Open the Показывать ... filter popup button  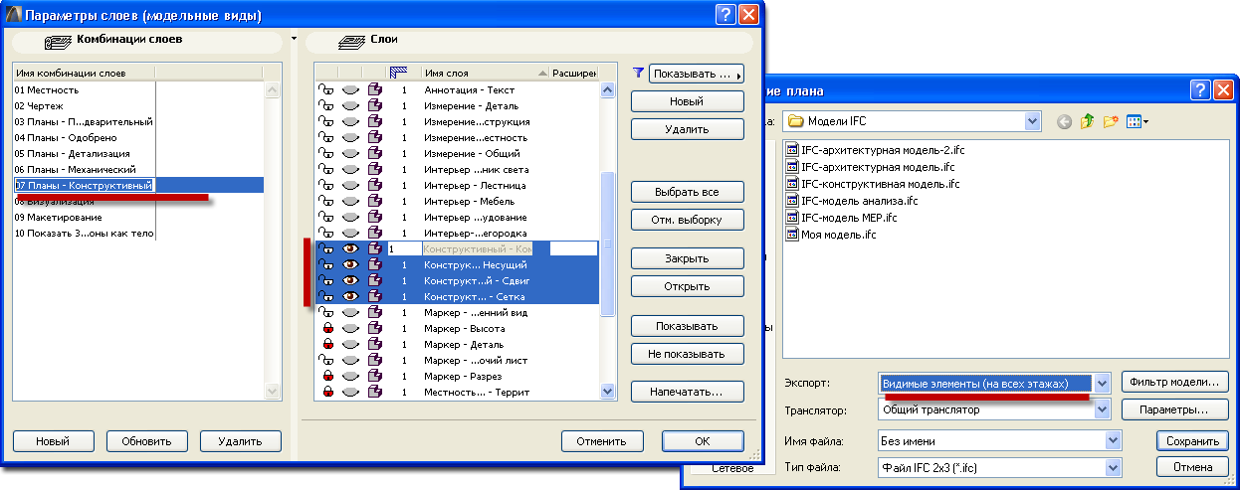point(697,73)
